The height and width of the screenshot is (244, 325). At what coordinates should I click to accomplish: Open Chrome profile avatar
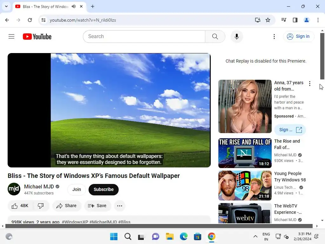click(x=307, y=20)
